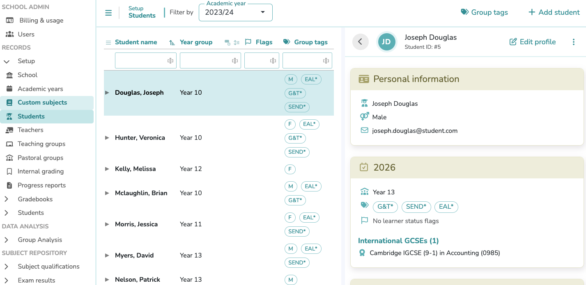Open the three-dot menu in profile header
Image resolution: width=586 pixels, height=285 pixels.
(573, 42)
